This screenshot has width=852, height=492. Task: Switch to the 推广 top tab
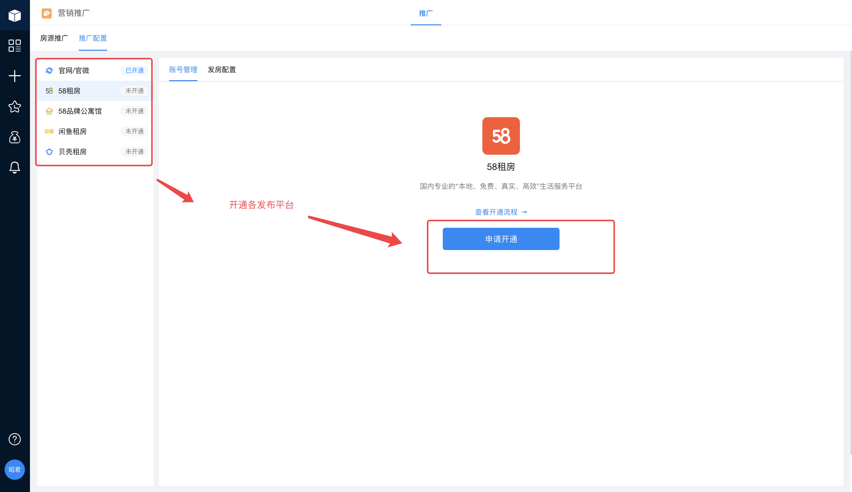pos(426,13)
